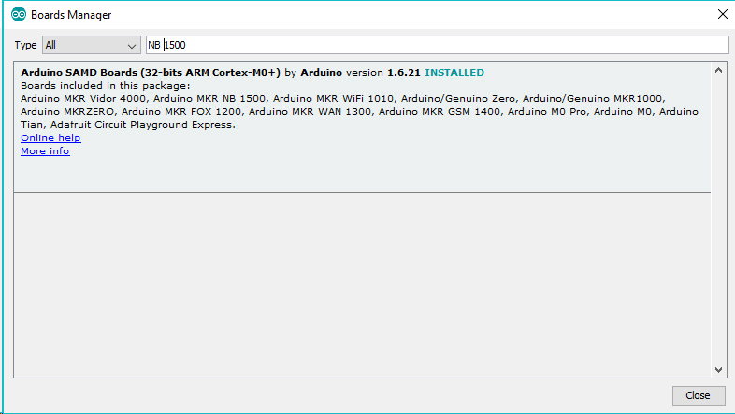This screenshot has height=414, width=735.
Task: Click the version 1.6.21 text
Action: pyautogui.click(x=383, y=73)
